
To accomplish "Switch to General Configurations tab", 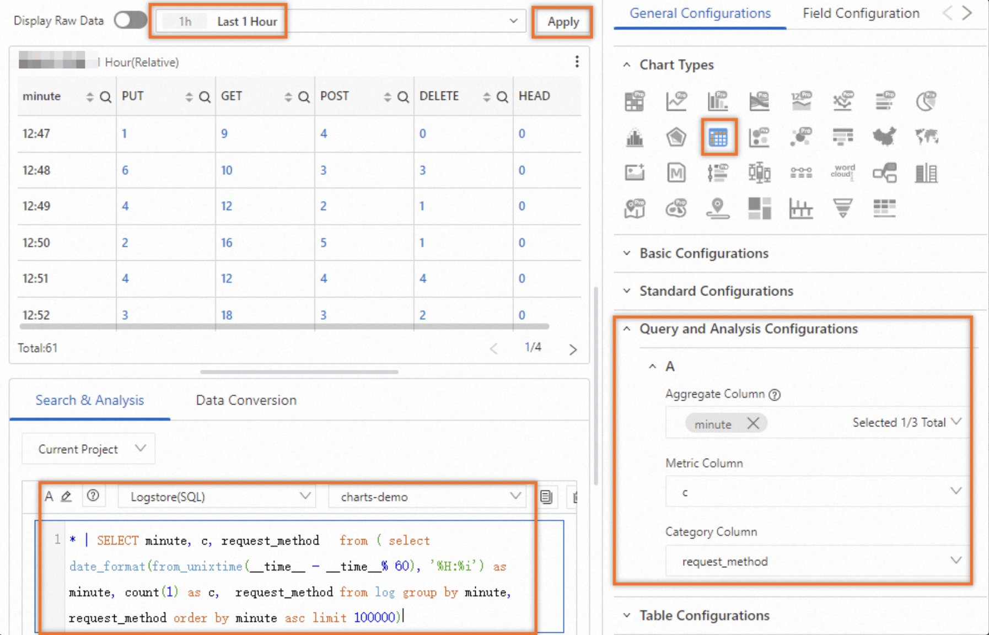I will coord(700,13).
